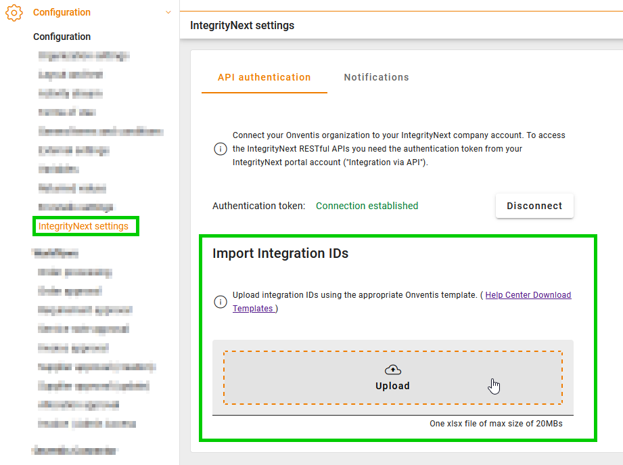This screenshot has width=623, height=465.
Task: Click the Configuration gear icon
Action: click(14, 12)
